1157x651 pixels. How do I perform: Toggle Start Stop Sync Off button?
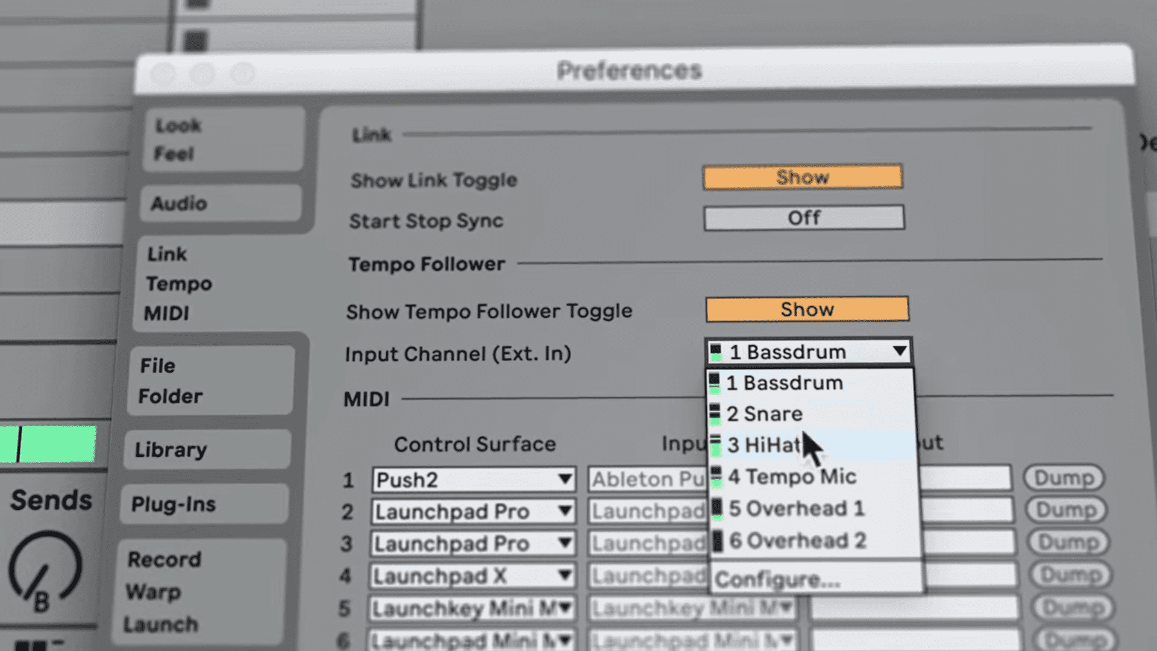pos(804,218)
